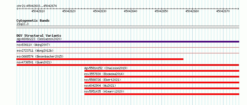Click the thin red esv2723711 line

128,53
